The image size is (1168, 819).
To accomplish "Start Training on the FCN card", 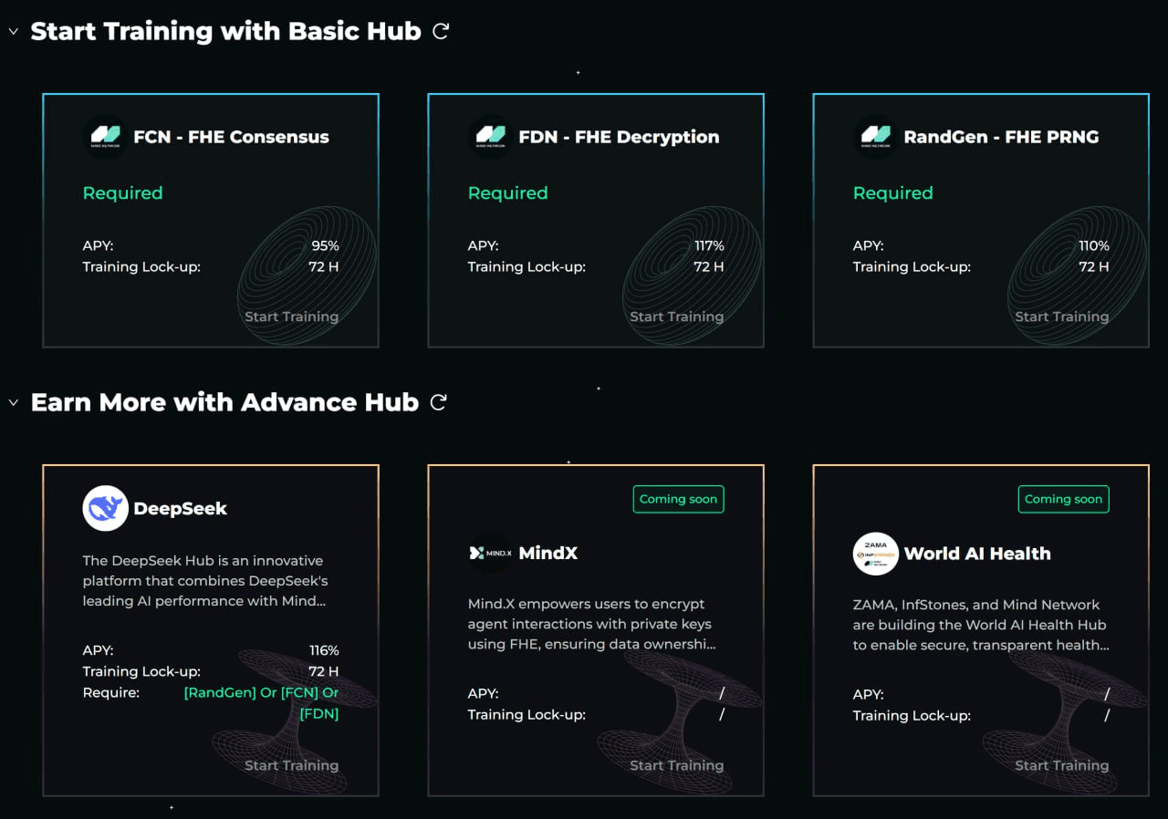I will point(291,316).
